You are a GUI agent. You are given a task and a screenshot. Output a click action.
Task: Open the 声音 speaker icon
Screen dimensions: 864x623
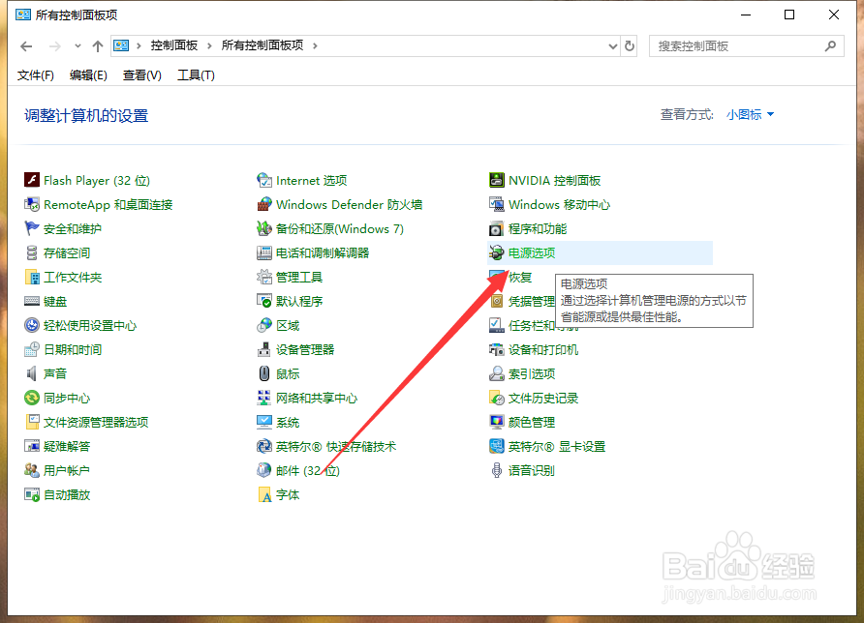pos(32,373)
